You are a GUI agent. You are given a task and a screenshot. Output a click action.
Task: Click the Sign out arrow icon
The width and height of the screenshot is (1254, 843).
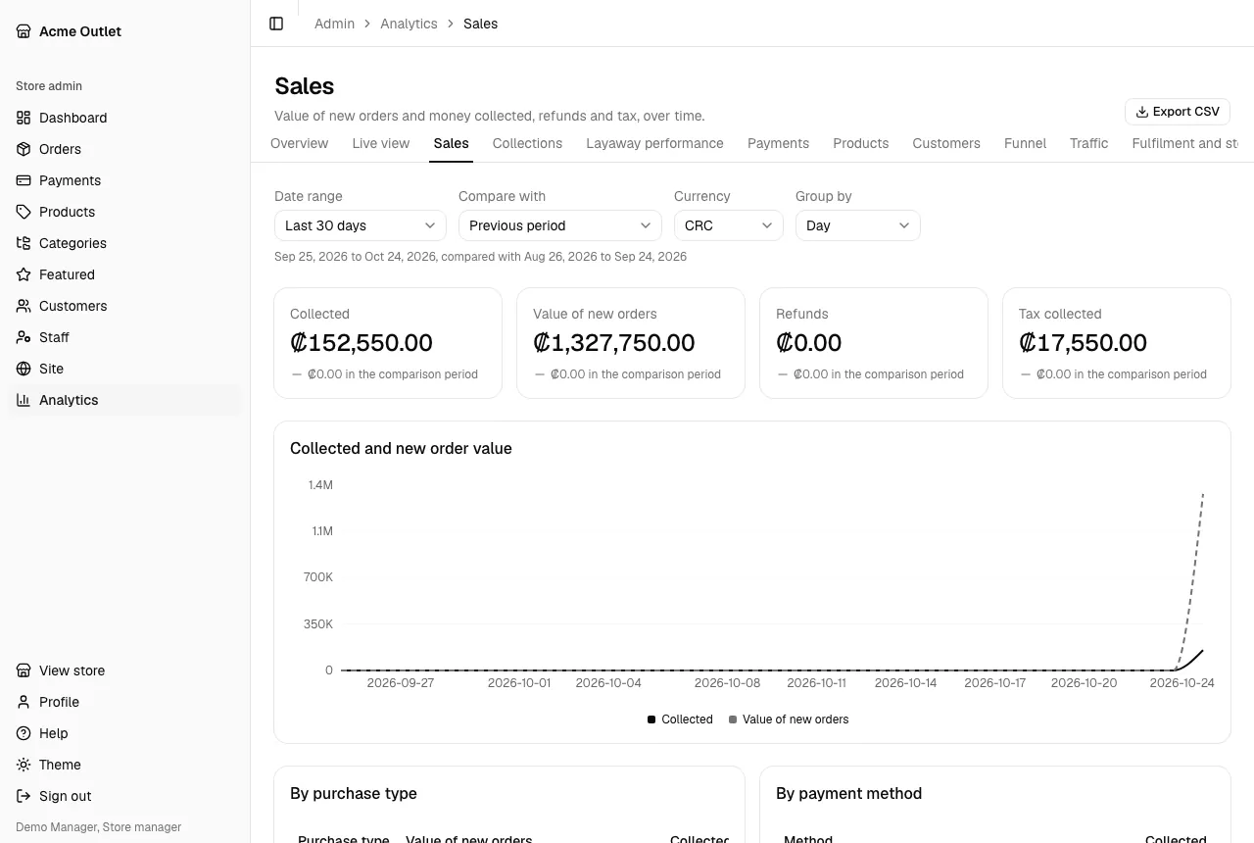(x=24, y=796)
